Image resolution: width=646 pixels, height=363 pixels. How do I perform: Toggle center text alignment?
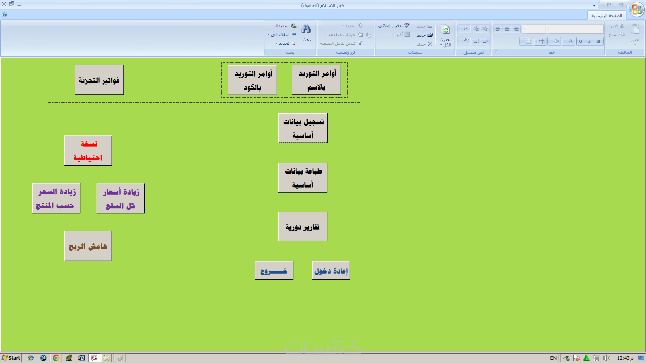(x=507, y=29)
